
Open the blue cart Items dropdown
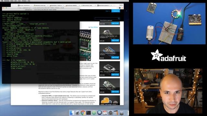(x=115, y=11)
